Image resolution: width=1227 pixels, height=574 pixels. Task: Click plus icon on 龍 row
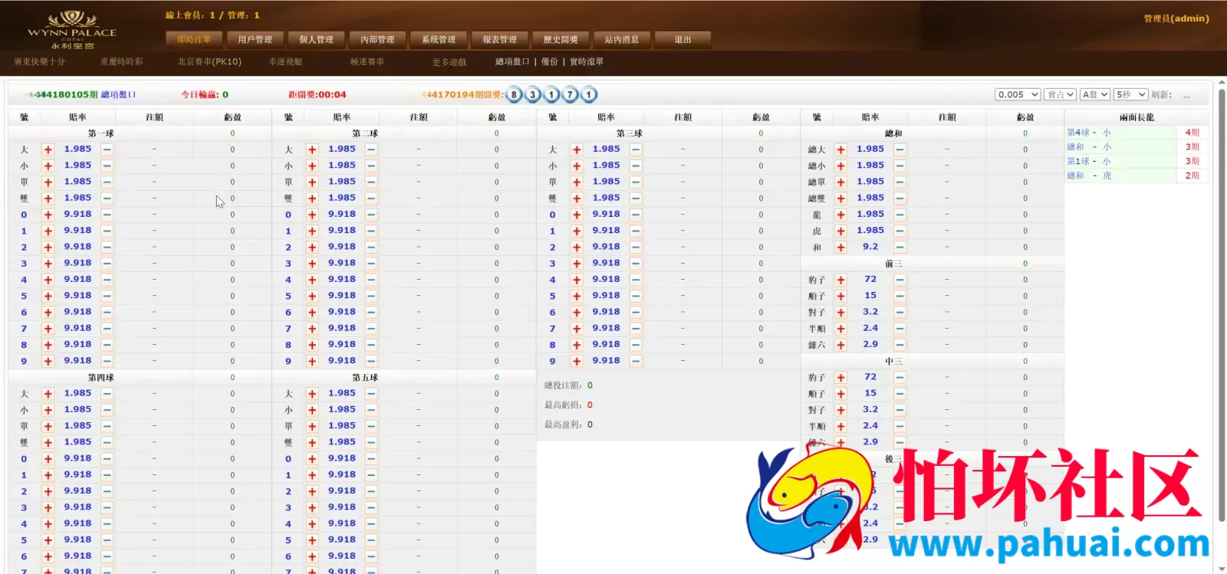(x=840, y=215)
